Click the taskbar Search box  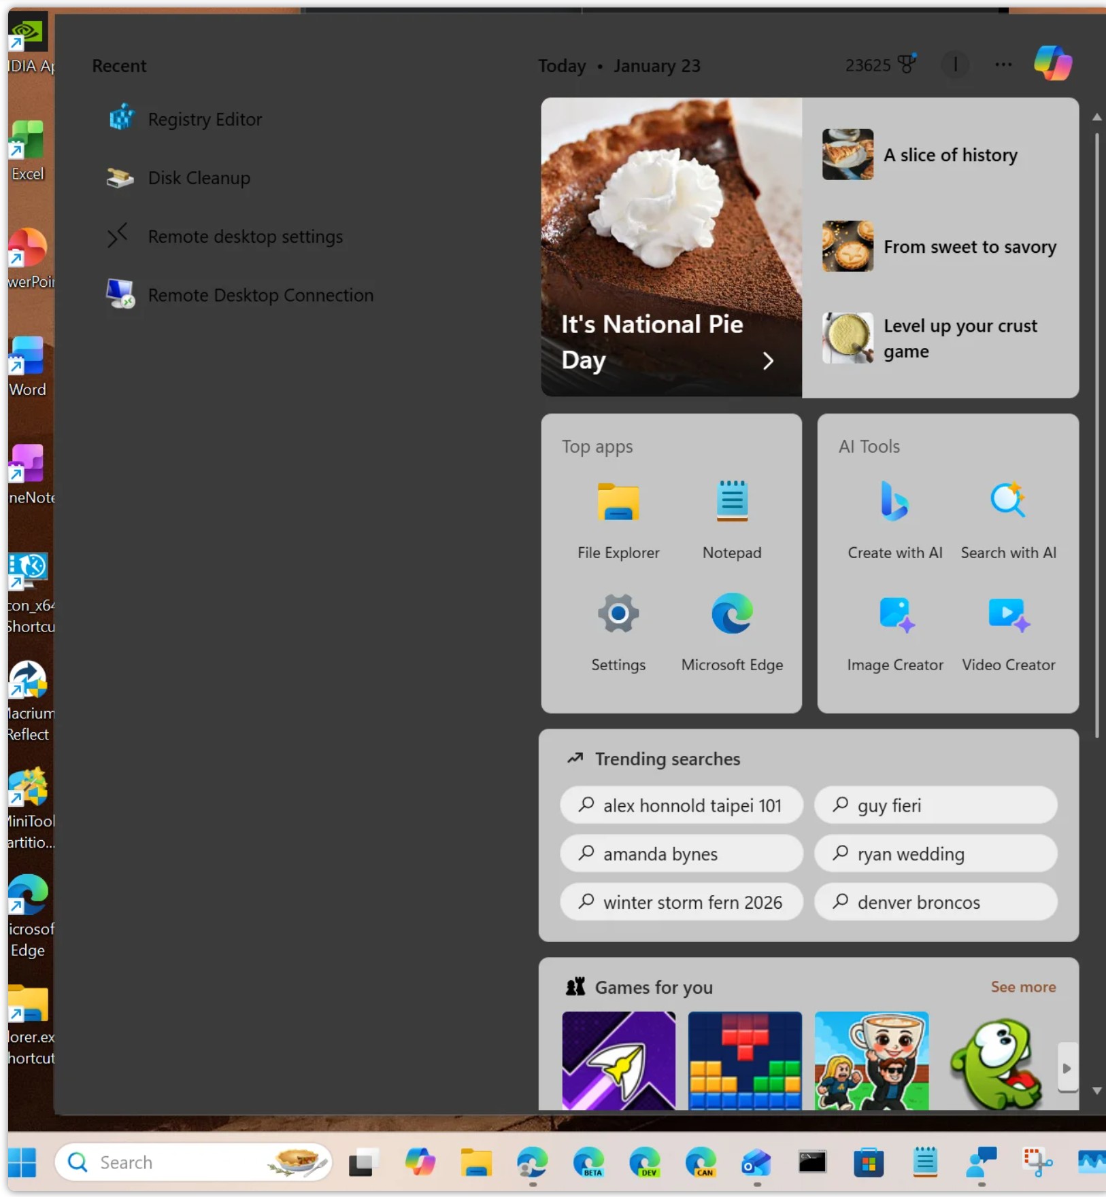pyautogui.click(x=170, y=1162)
